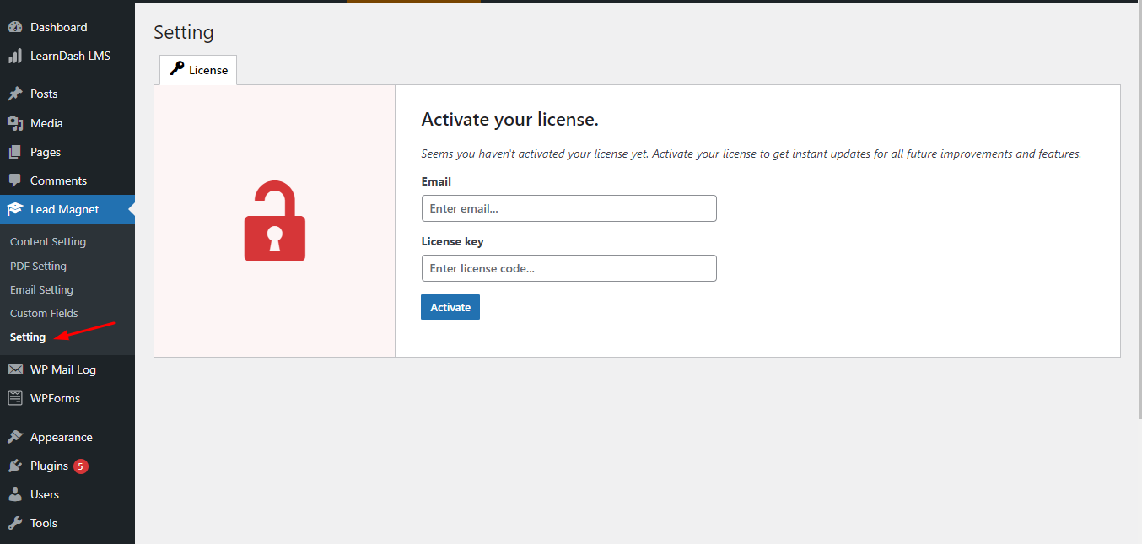Click the Dashboard gauge icon
The width and height of the screenshot is (1142, 544).
tap(15, 28)
